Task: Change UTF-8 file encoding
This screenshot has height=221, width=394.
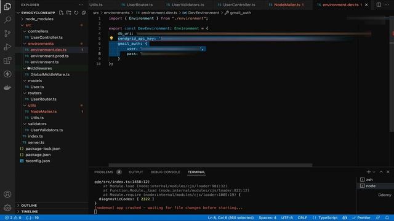Action: [287, 218]
